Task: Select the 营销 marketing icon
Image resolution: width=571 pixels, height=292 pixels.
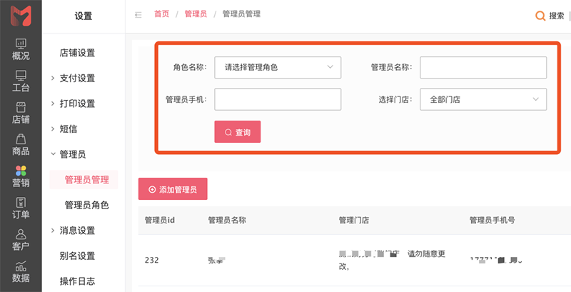Action: 21,176
